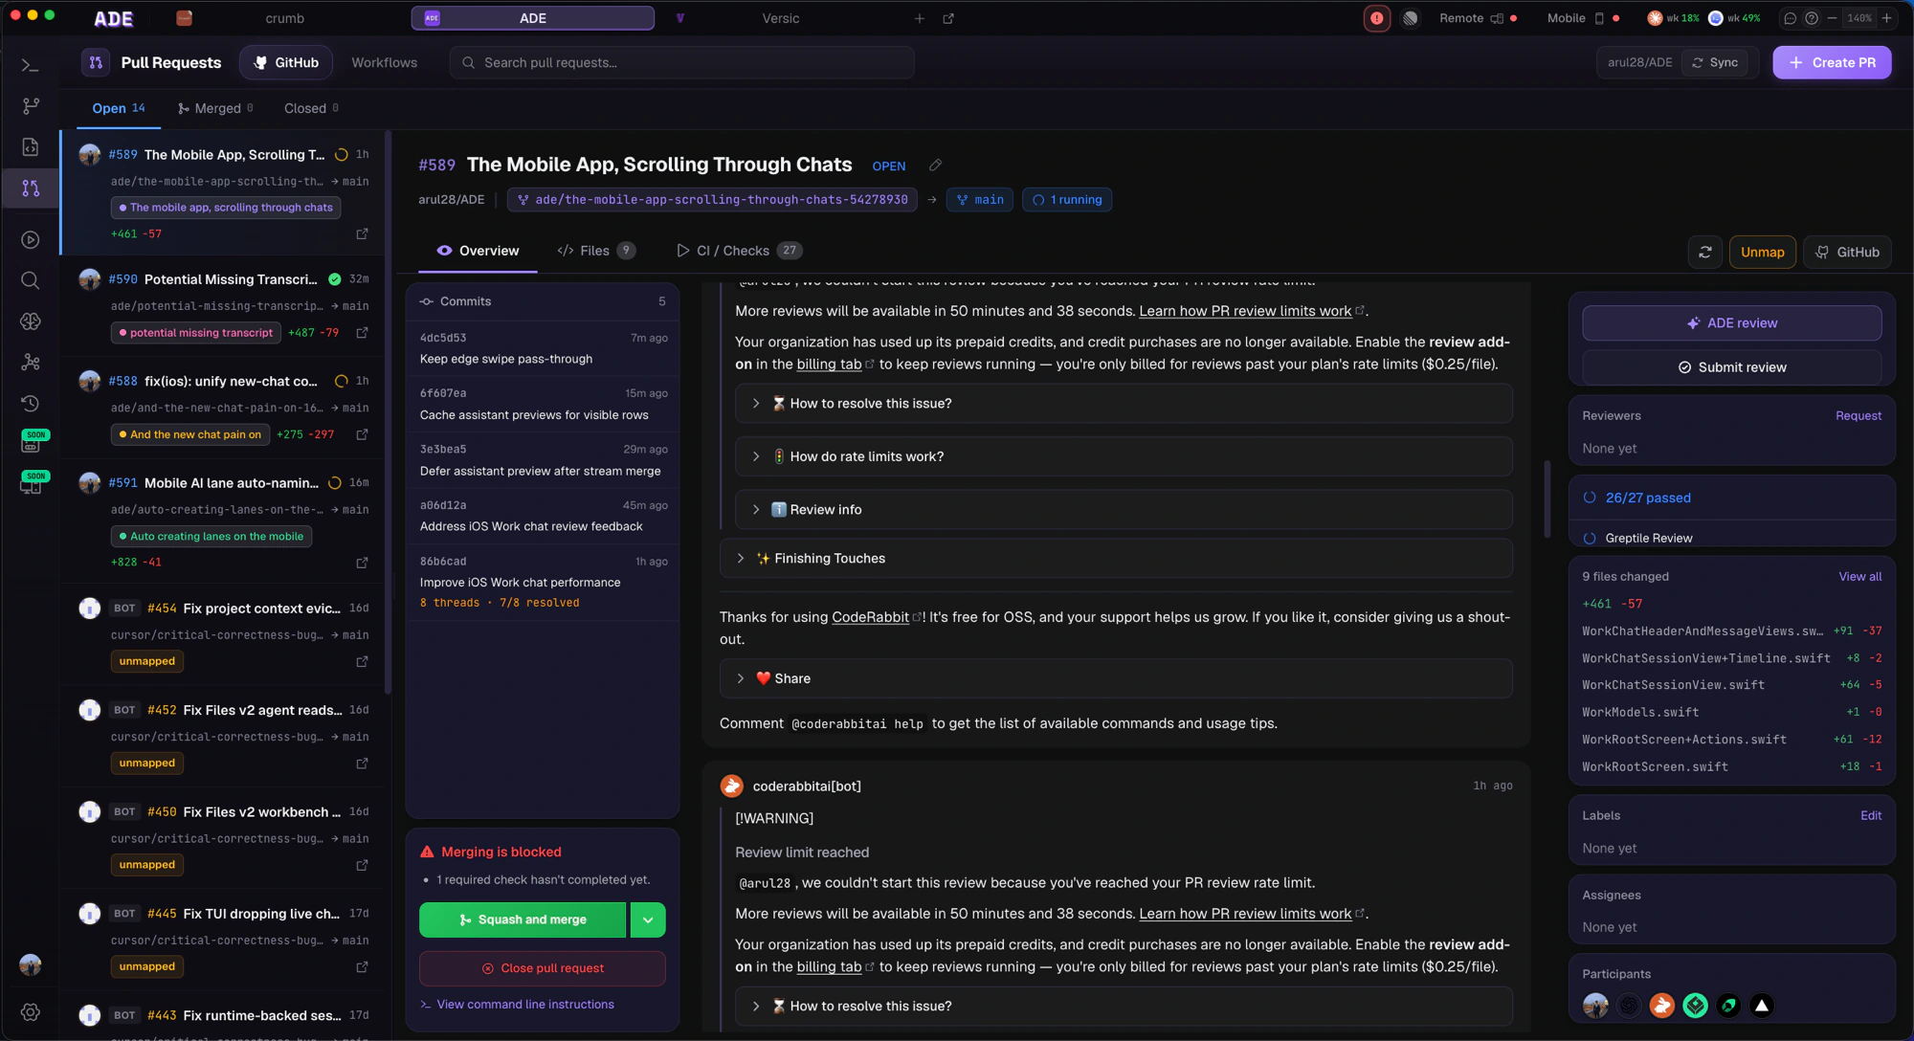Open the play/run sidebar icon
Screen dimensions: 1914x1041
tap(31, 240)
